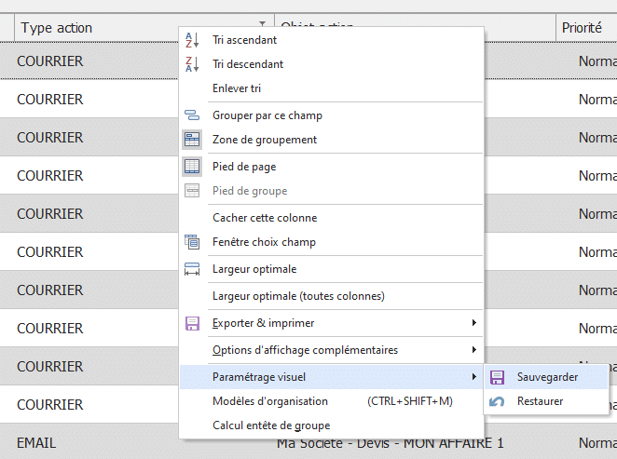Click the export and print disk icon

point(192,323)
